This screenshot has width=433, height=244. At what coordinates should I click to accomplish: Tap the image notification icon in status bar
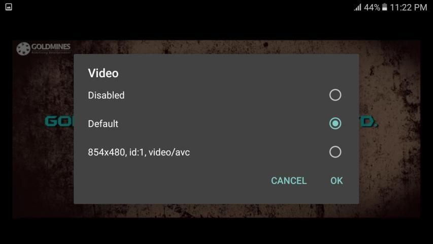coord(9,7)
